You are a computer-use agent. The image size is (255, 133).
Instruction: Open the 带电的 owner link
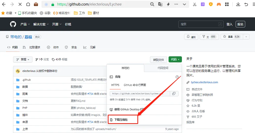(x=16, y=37)
